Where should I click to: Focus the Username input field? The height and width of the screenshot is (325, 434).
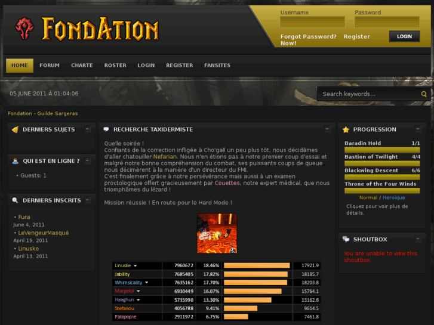(312, 22)
